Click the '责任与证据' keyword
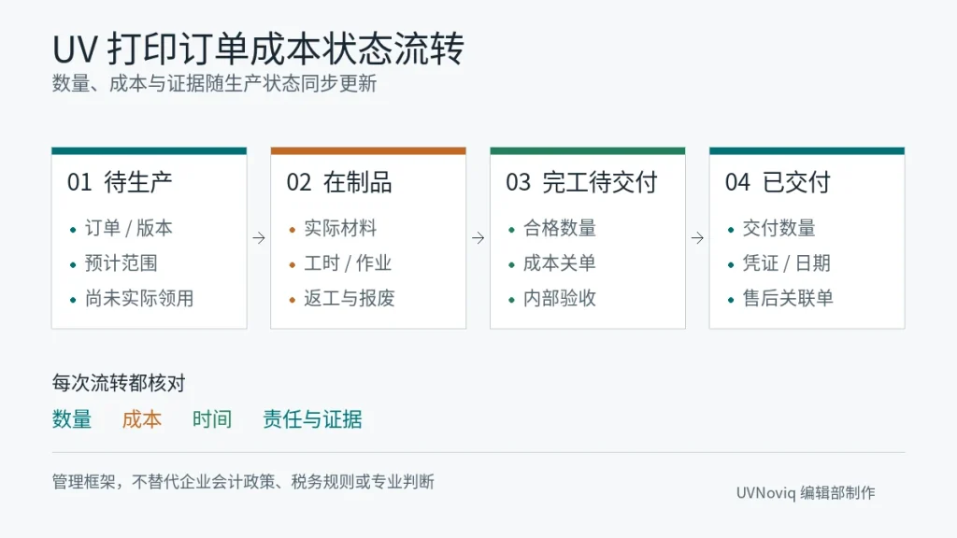The width and height of the screenshot is (957, 538). pos(312,419)
